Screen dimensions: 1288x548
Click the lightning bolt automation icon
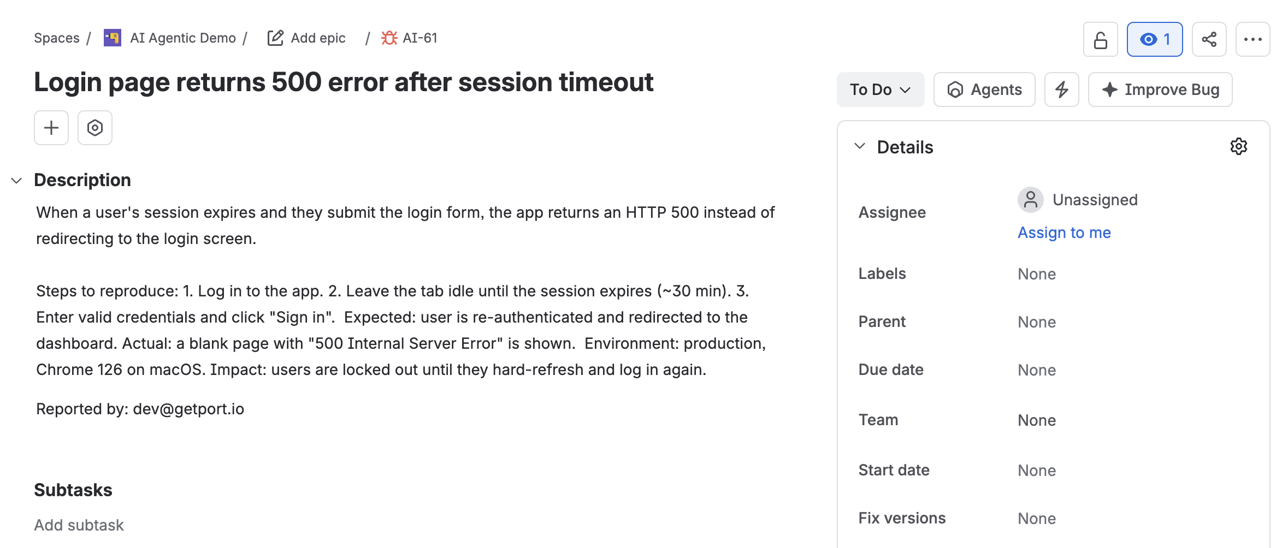click(1061, 90)
